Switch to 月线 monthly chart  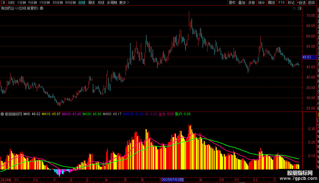101,3
